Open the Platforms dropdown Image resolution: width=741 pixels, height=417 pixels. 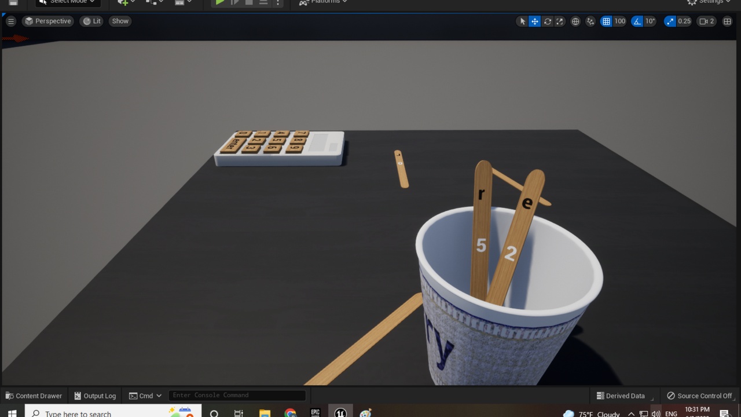tap(323, 2)
